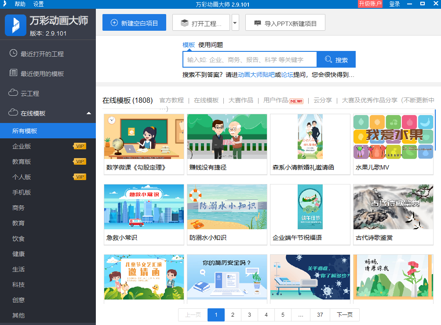Open cloud projects via 云工程 cloud icon

click(x=12, y=93)
